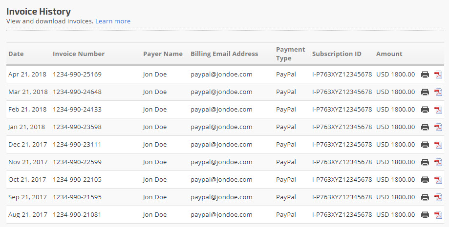The width and height of the screenshot is (449, 227).
Task: Click the Subscription ID column header
Action: pyautogui.click(x=337, y=54)
